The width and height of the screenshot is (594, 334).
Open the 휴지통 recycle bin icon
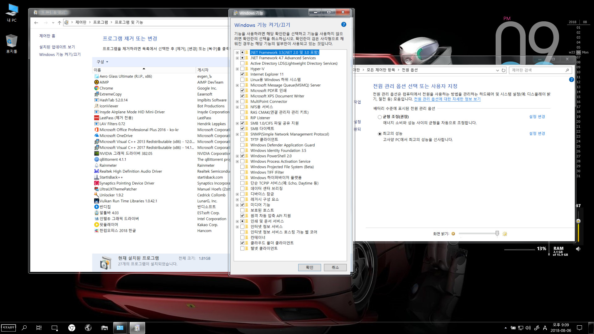pos(12,44)
